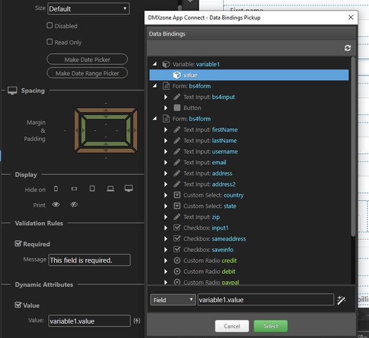This screenshot has height=338, width=369.
Task: Hide on tablet device
Action: (x=92, y=189)
